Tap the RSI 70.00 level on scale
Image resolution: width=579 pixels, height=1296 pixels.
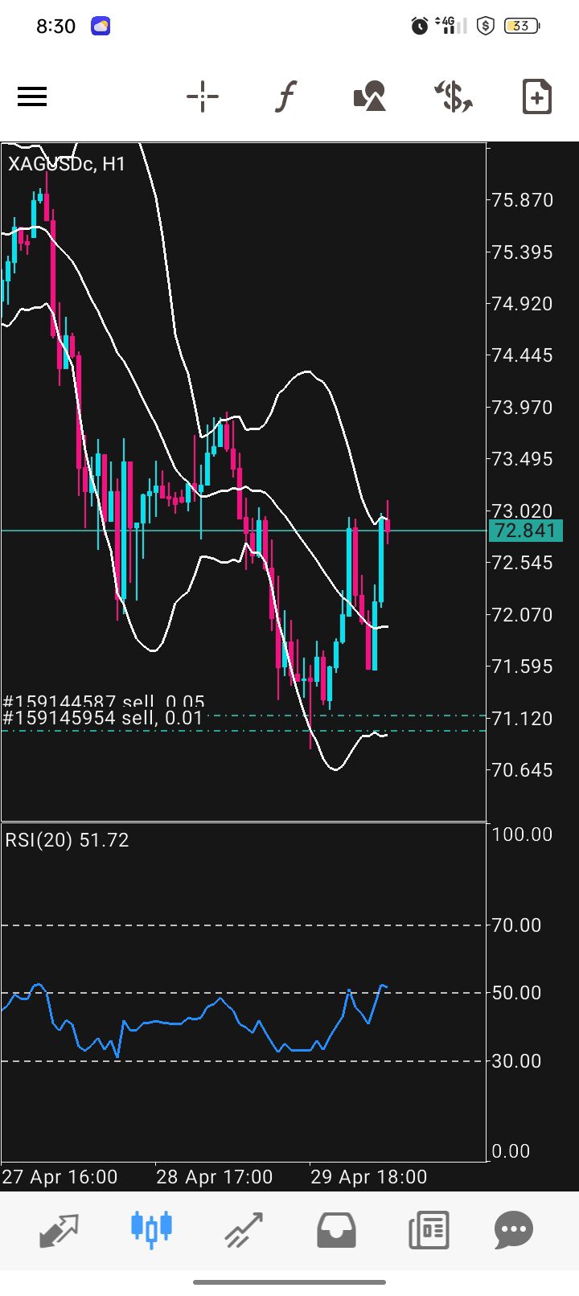point(516,925)
